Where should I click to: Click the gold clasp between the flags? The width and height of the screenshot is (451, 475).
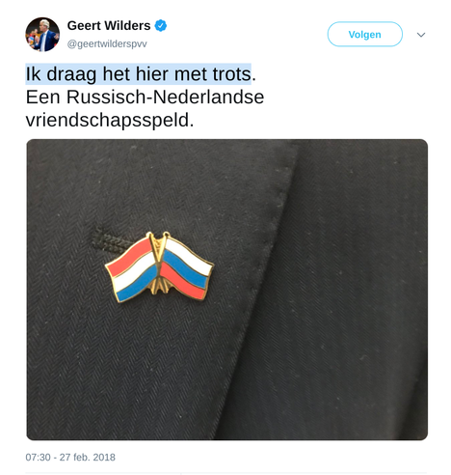[x=159, y=263]
